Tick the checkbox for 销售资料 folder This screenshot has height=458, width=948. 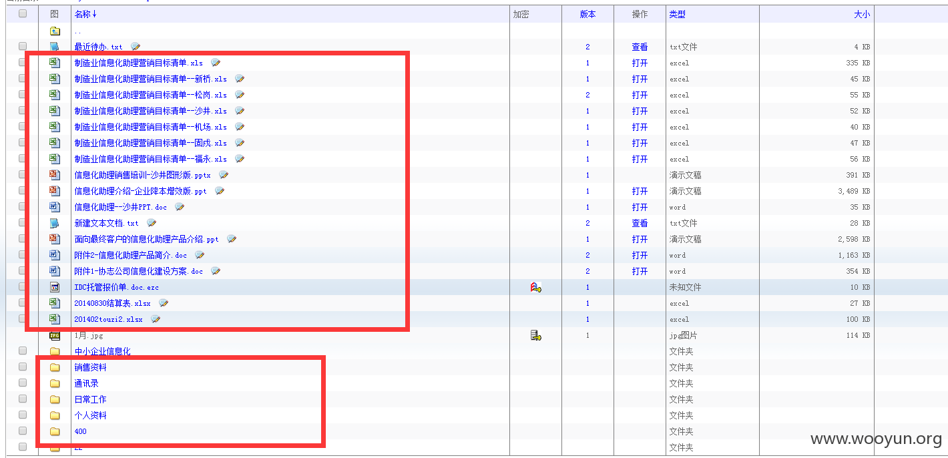pyautogui.click(x=23, y=367)
